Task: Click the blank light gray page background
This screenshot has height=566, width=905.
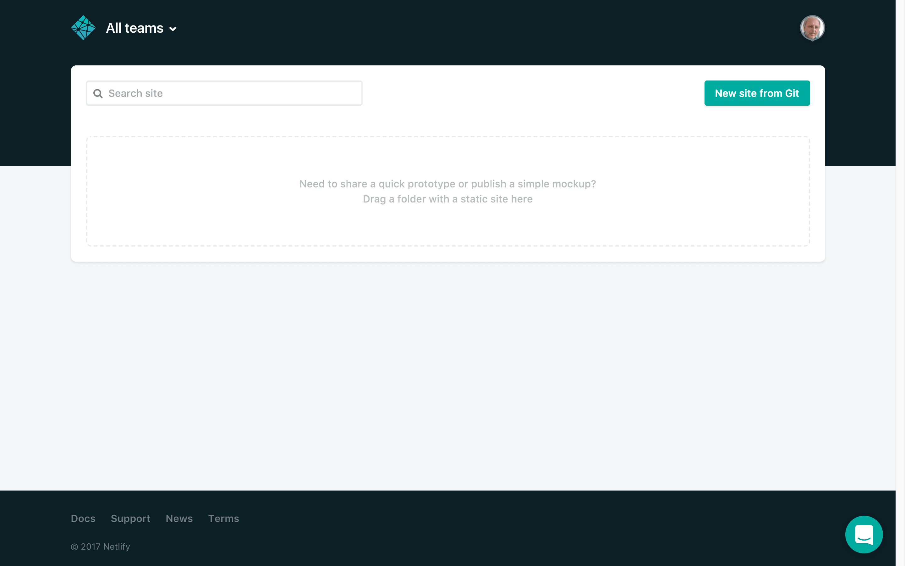Action: 448,374
